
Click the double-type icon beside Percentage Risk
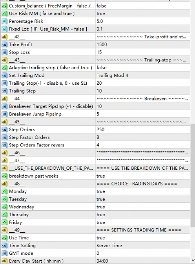point(5,21)
